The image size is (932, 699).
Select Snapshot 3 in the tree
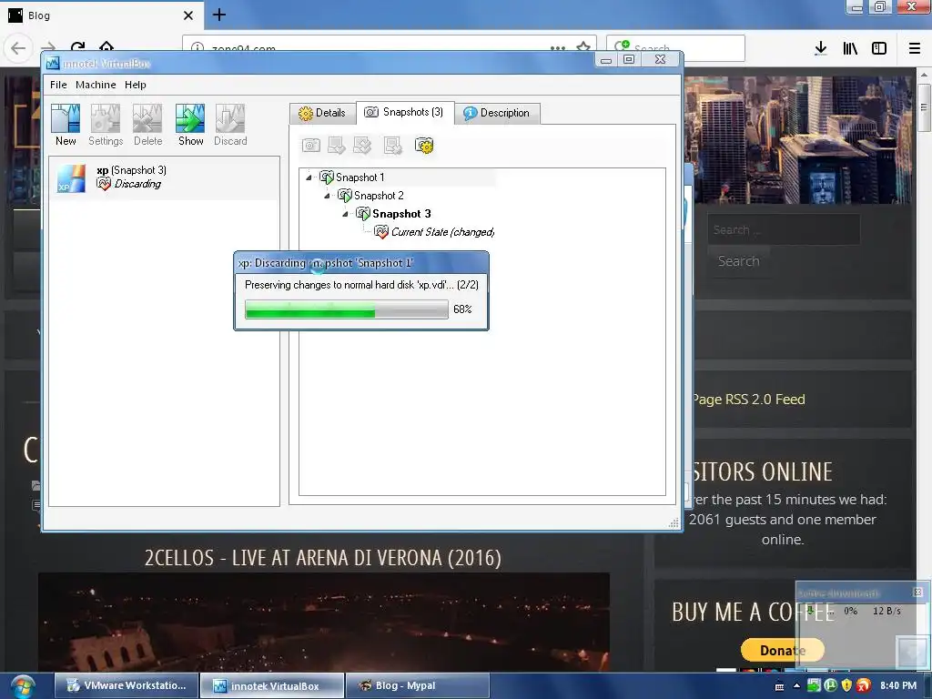(x=393, y=213)
